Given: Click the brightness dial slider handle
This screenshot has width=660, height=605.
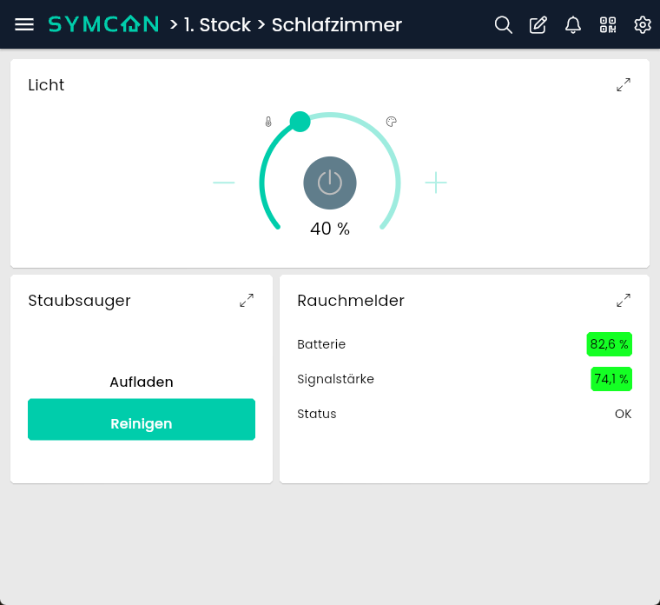Looking at the screenshot, I should [x=300, y=122].
